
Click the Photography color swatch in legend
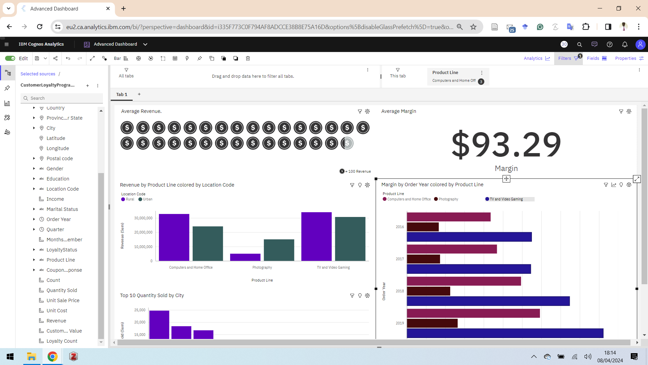436,199
